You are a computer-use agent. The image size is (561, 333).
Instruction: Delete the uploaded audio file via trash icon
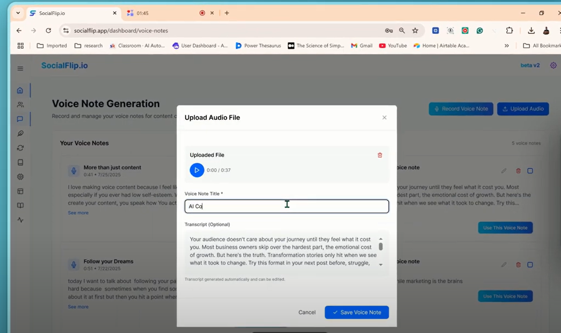380,155
